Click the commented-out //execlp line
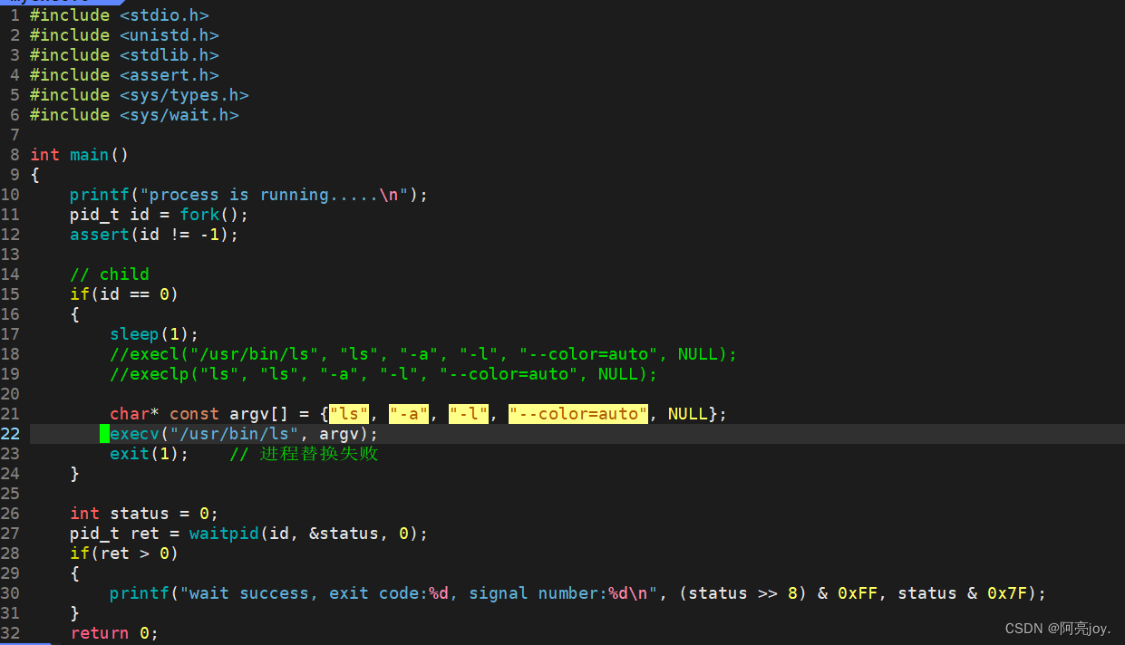This screenshot has width=1125, height=645. tap(383, 374)
